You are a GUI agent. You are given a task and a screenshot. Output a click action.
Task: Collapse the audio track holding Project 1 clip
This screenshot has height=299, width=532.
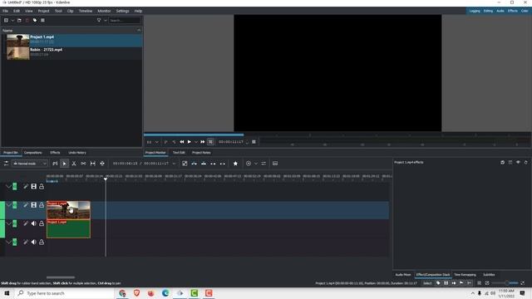(x=8, y=223)
